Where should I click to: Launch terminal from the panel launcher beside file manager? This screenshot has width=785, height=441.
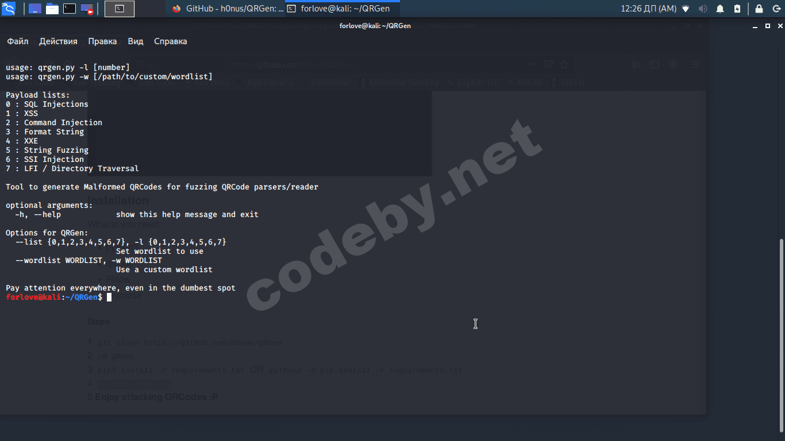click(x=70, y=9)
